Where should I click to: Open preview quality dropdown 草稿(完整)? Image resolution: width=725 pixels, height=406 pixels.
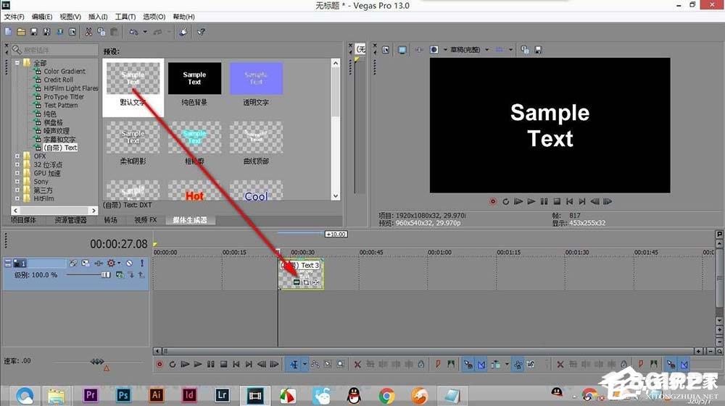point(469,50)
